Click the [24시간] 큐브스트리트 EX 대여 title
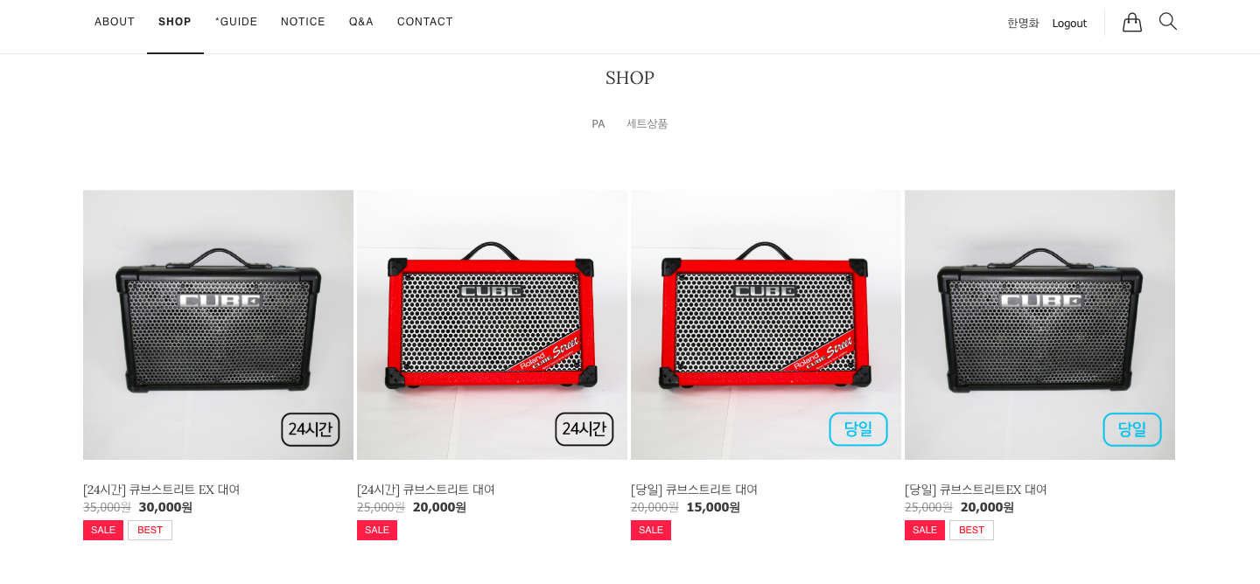1260x584 pixels. pos(161,490)
